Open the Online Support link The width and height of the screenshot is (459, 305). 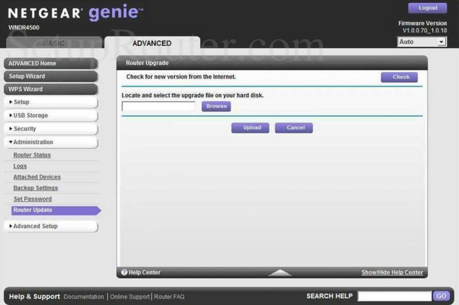(x=130, y=297)
